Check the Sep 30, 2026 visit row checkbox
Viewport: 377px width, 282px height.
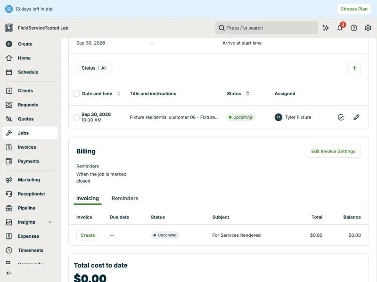click(x=76, y=117)
